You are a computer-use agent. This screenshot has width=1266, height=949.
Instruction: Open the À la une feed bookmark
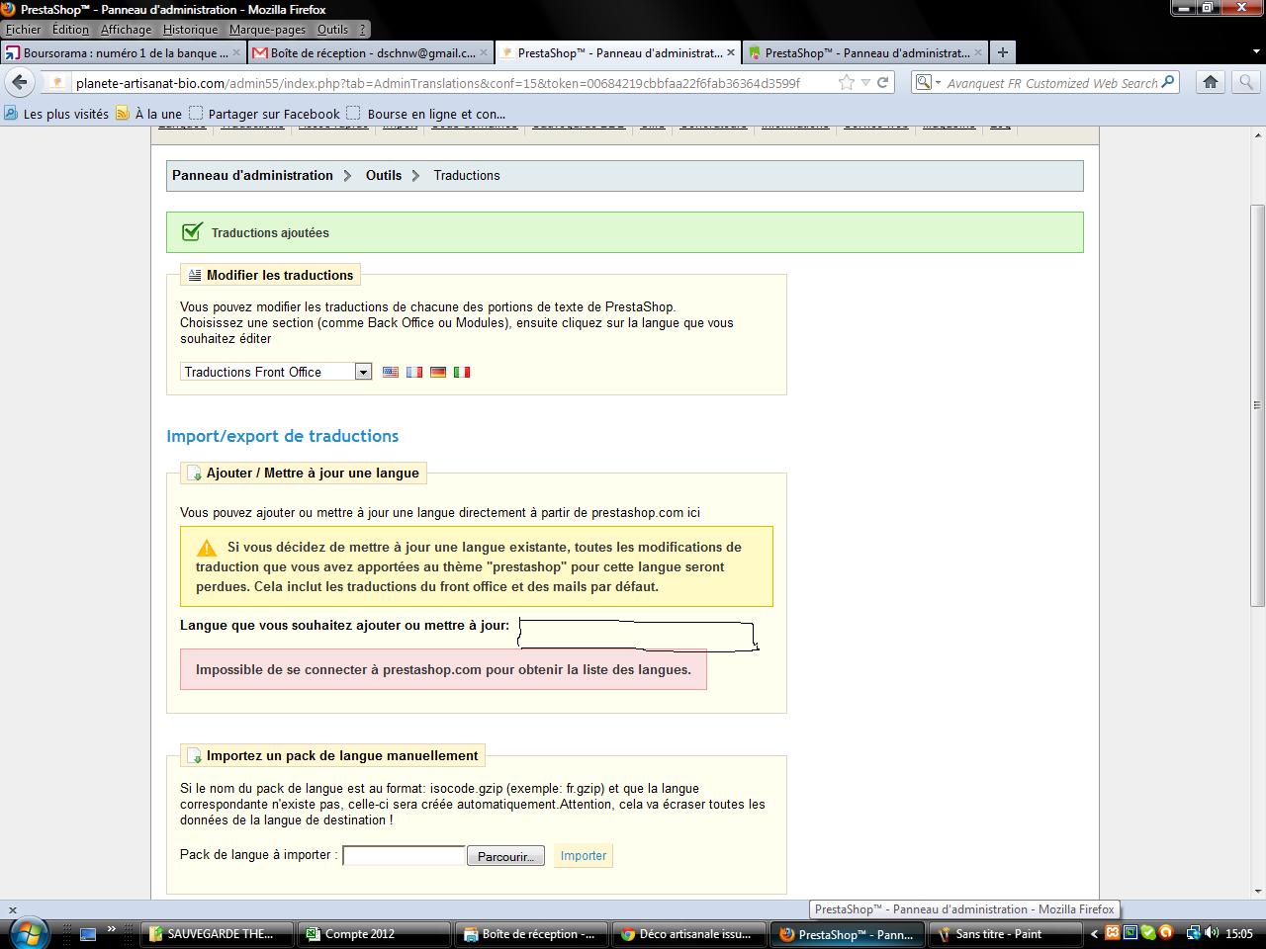[149, 114]
